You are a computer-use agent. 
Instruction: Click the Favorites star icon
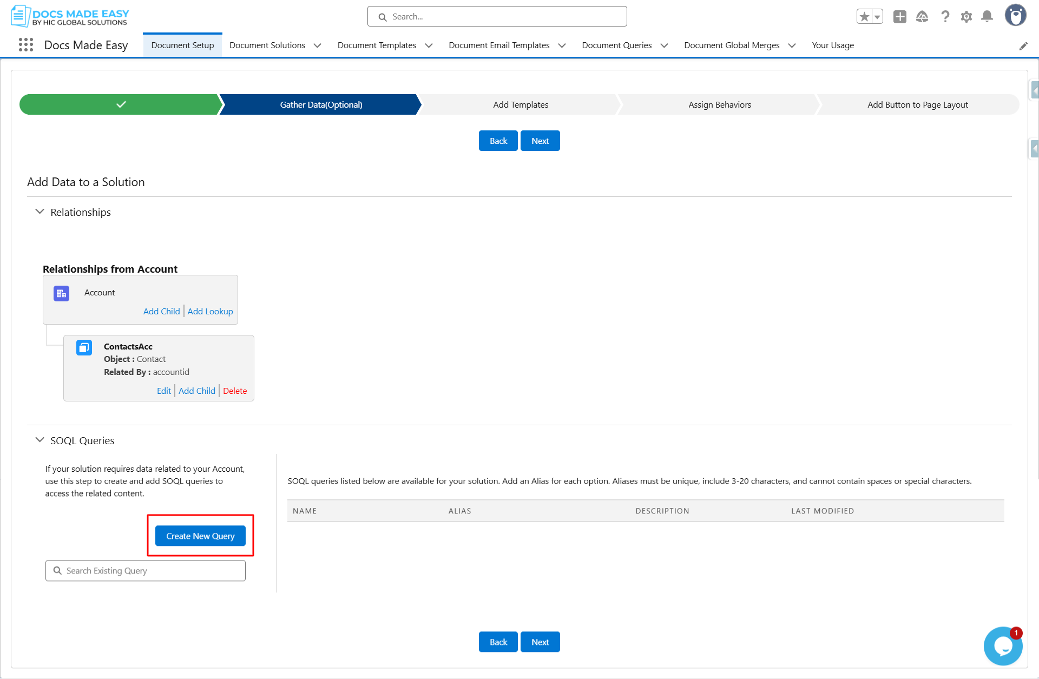tap(864, 17)
